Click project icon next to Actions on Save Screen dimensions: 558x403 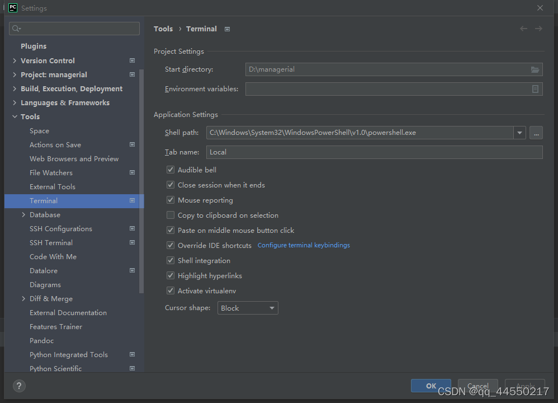click(x=132, y=144)
